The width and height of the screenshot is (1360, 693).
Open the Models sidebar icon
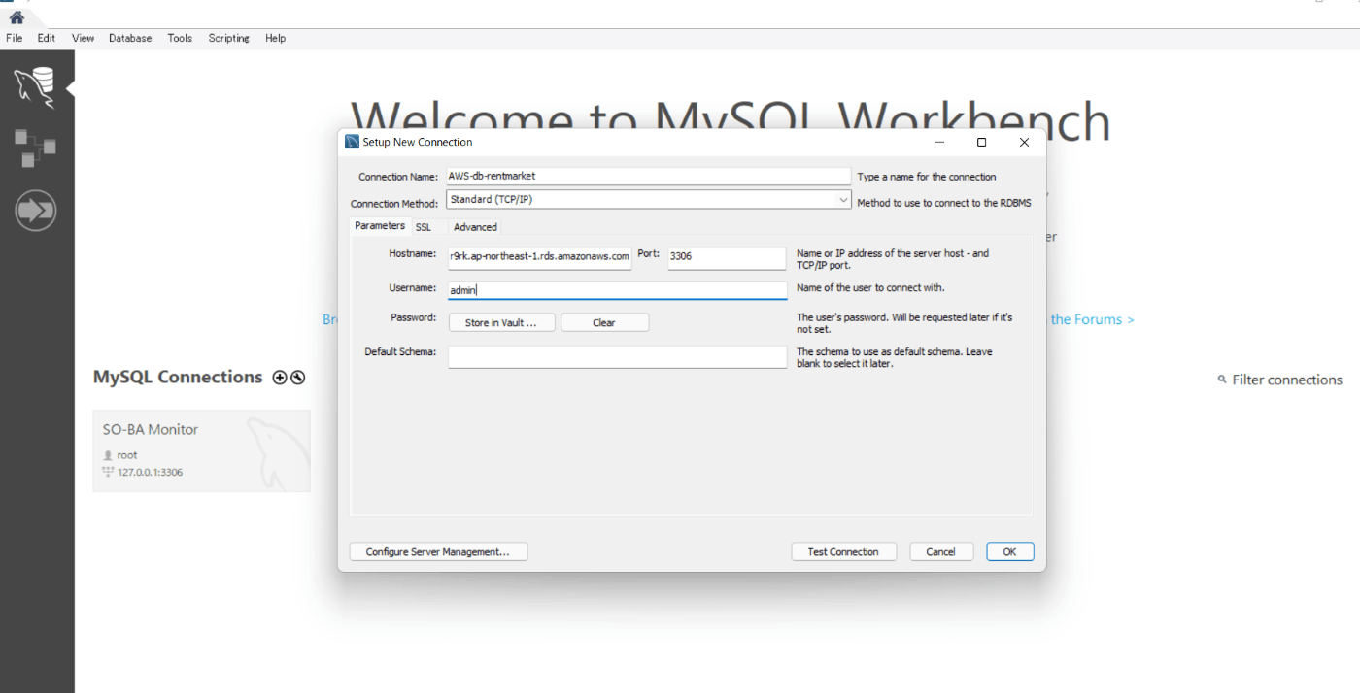tap(35, 148)
